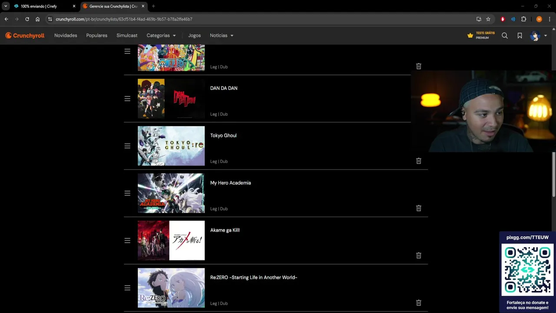
Task: View site information icon beside the URL
Action: [x=50, y=19]
